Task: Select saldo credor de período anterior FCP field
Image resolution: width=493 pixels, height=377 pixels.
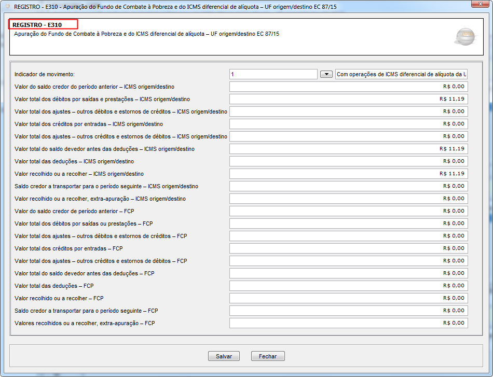Action: click(x=348, y=211)
